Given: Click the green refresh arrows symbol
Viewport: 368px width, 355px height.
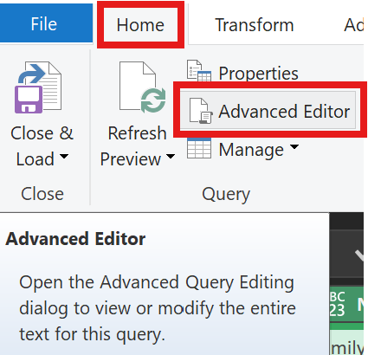Looking at the screenshot, I should click(x=153, y=100).
